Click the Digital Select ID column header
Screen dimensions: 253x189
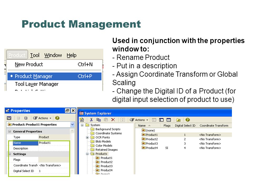185,125
